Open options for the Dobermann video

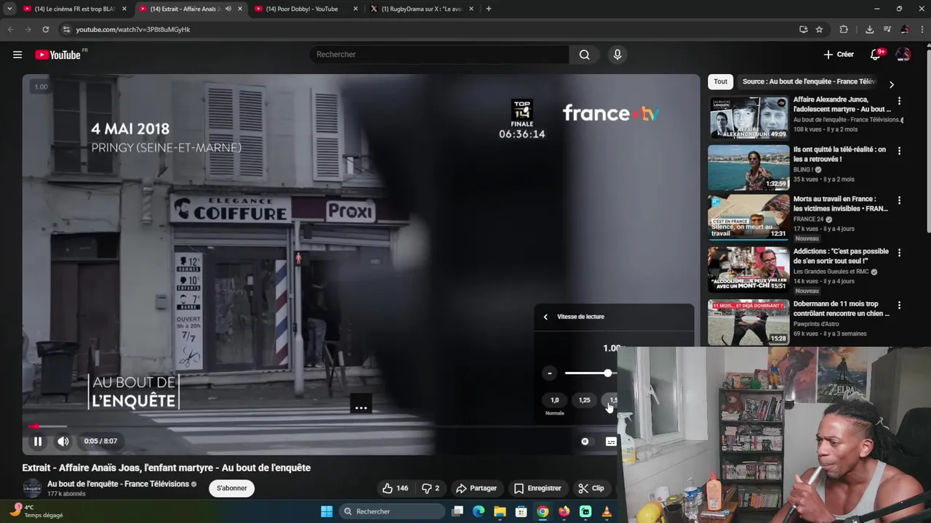[x=899, y=305]
